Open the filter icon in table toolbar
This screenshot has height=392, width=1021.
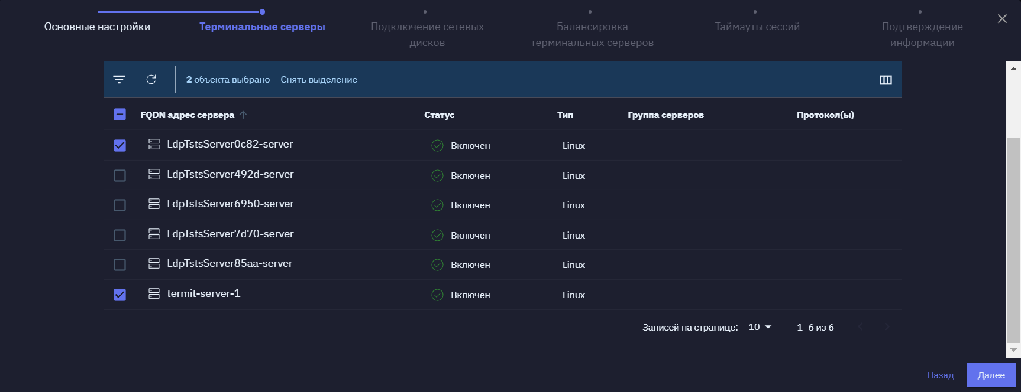pos(119,80)
